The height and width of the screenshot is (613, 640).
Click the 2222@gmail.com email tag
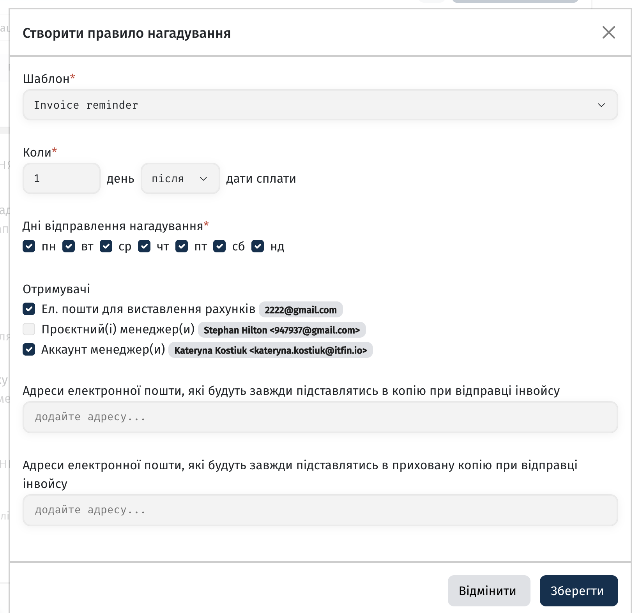(x=301, y=310)
